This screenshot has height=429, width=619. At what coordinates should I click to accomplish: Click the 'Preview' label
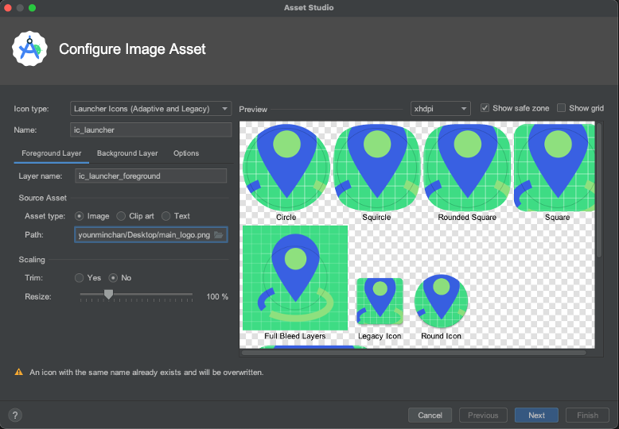pos(253,109)
